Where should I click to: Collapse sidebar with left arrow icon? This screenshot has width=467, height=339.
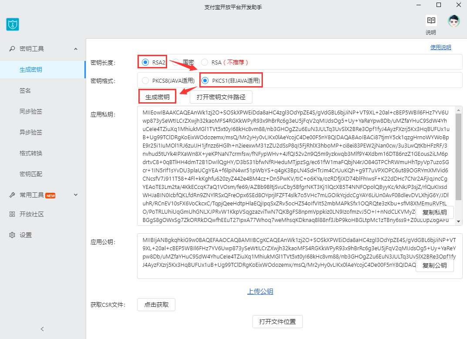pos(42,329)
